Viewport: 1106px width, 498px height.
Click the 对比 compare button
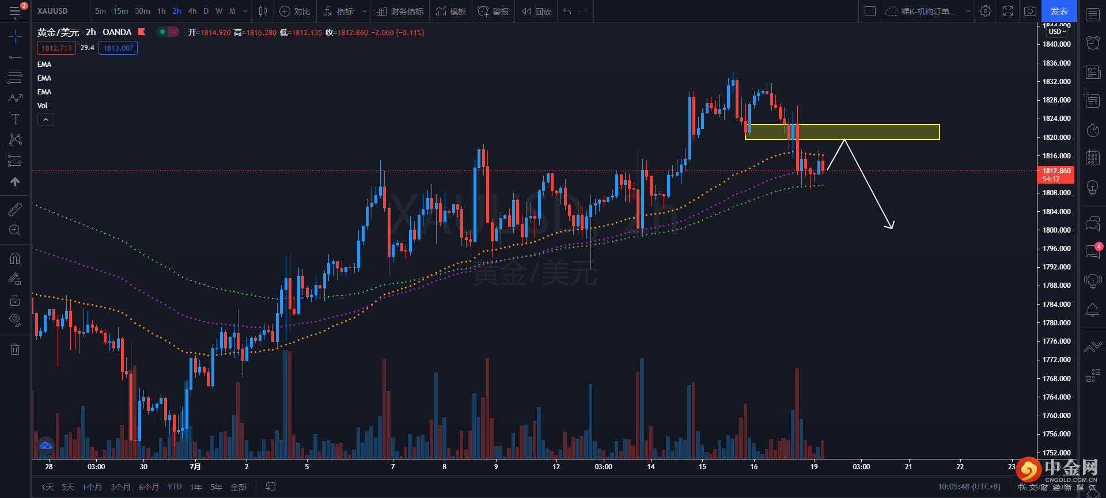295,11
